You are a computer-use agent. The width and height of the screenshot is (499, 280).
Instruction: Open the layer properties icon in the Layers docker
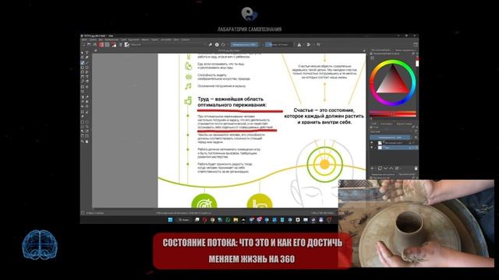pyautogui.click(x=397, y=168)
